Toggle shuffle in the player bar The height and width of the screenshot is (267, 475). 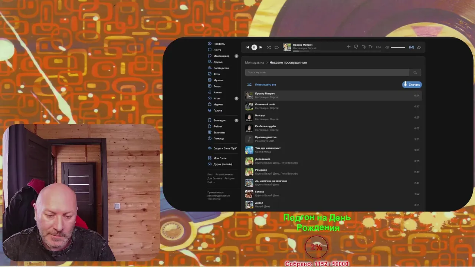(x=269, y=47)
